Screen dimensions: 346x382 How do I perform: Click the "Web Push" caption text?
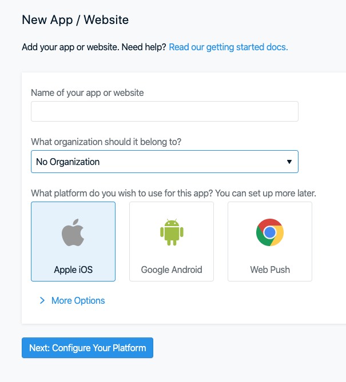[270, 270]
